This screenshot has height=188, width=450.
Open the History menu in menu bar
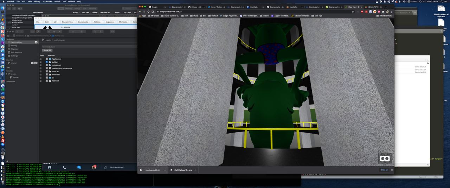pyautogui.click(x=37, y=1)
